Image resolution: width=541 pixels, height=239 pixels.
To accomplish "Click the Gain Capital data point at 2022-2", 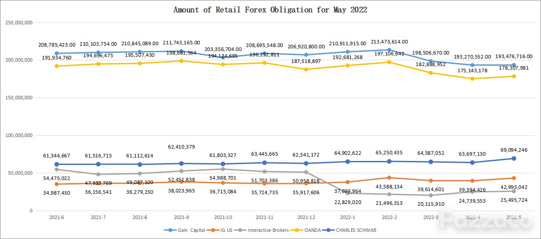I will [x=389, y=50].
